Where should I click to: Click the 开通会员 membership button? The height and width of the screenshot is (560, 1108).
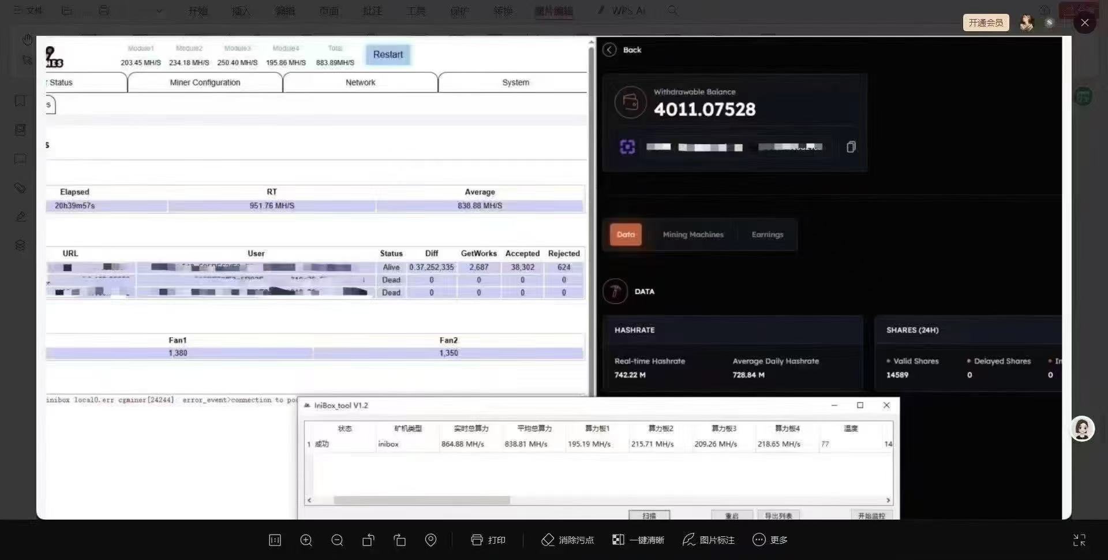coord(986,23)
